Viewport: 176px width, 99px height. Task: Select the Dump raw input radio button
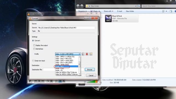(33, 61)
